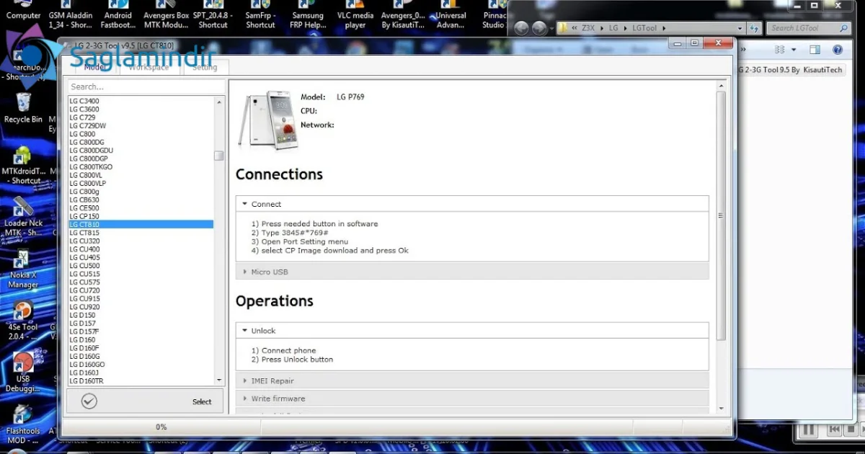Click the Search LGTool box
Image resolution: width=865 pixels, height=454 pixels.
pos(809,28)
